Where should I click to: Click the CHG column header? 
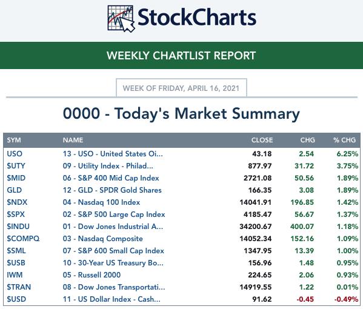(x=307, y=140)
